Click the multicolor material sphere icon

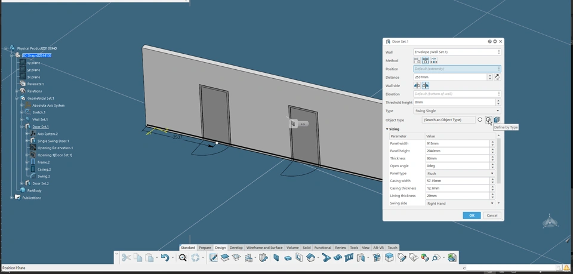coord(424,257)
